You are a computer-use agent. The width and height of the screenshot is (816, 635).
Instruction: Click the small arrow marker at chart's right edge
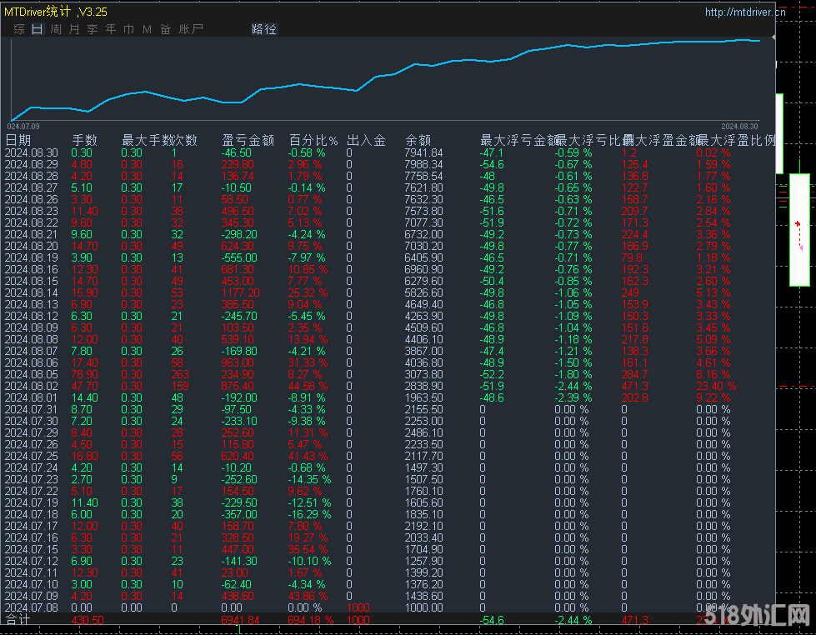point(774,37)
